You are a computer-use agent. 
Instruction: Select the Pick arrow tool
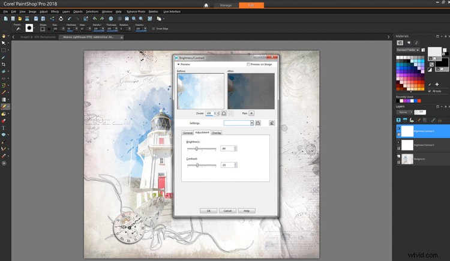[x=4, y=43]
